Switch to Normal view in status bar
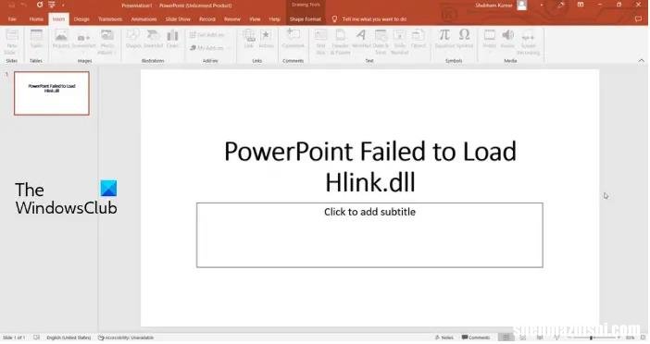The image size is (650, 344). coord(506,338)
